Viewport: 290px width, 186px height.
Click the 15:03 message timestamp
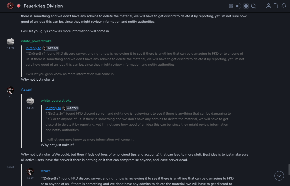click(10, 167)
